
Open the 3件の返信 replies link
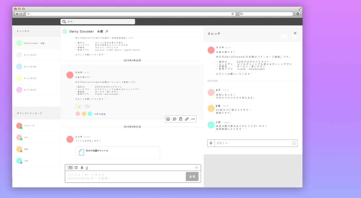point(100,114)
